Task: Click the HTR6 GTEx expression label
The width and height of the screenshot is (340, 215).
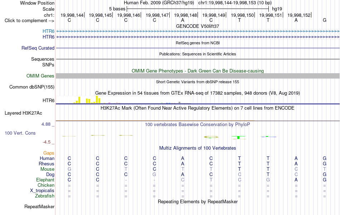Action: [x=48, y=101]
